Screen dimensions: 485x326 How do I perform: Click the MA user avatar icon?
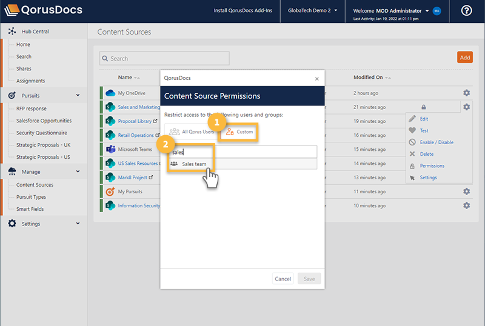[436, 11]
